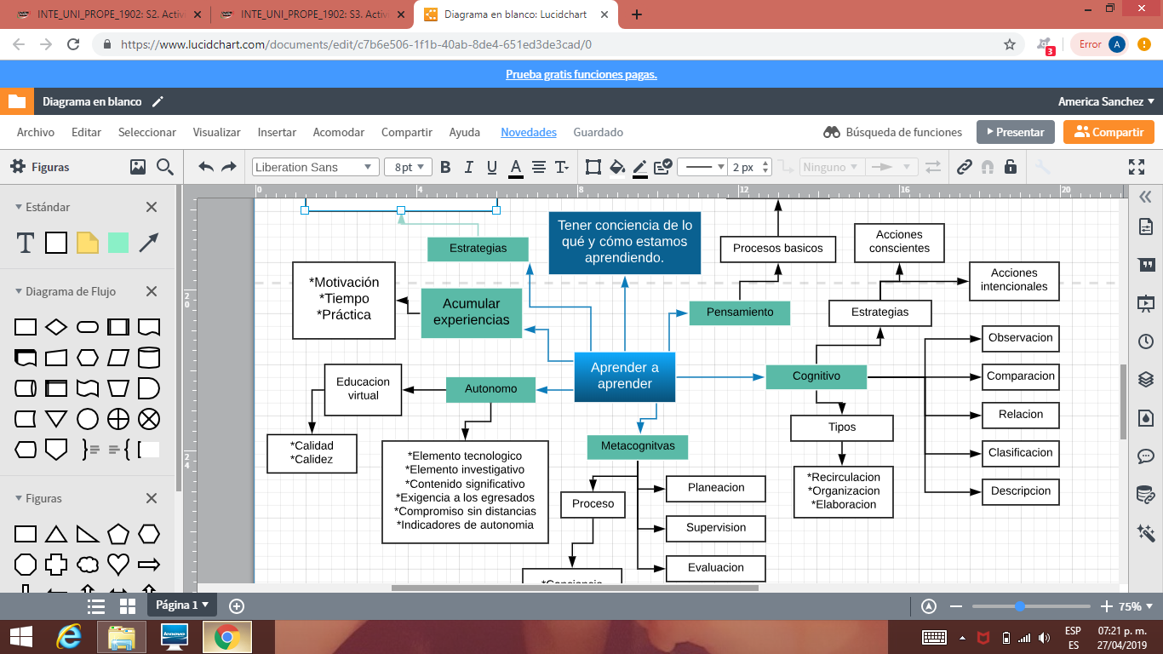Open the history clock panel
The image size is (1163, 654).
(1145, 341)
